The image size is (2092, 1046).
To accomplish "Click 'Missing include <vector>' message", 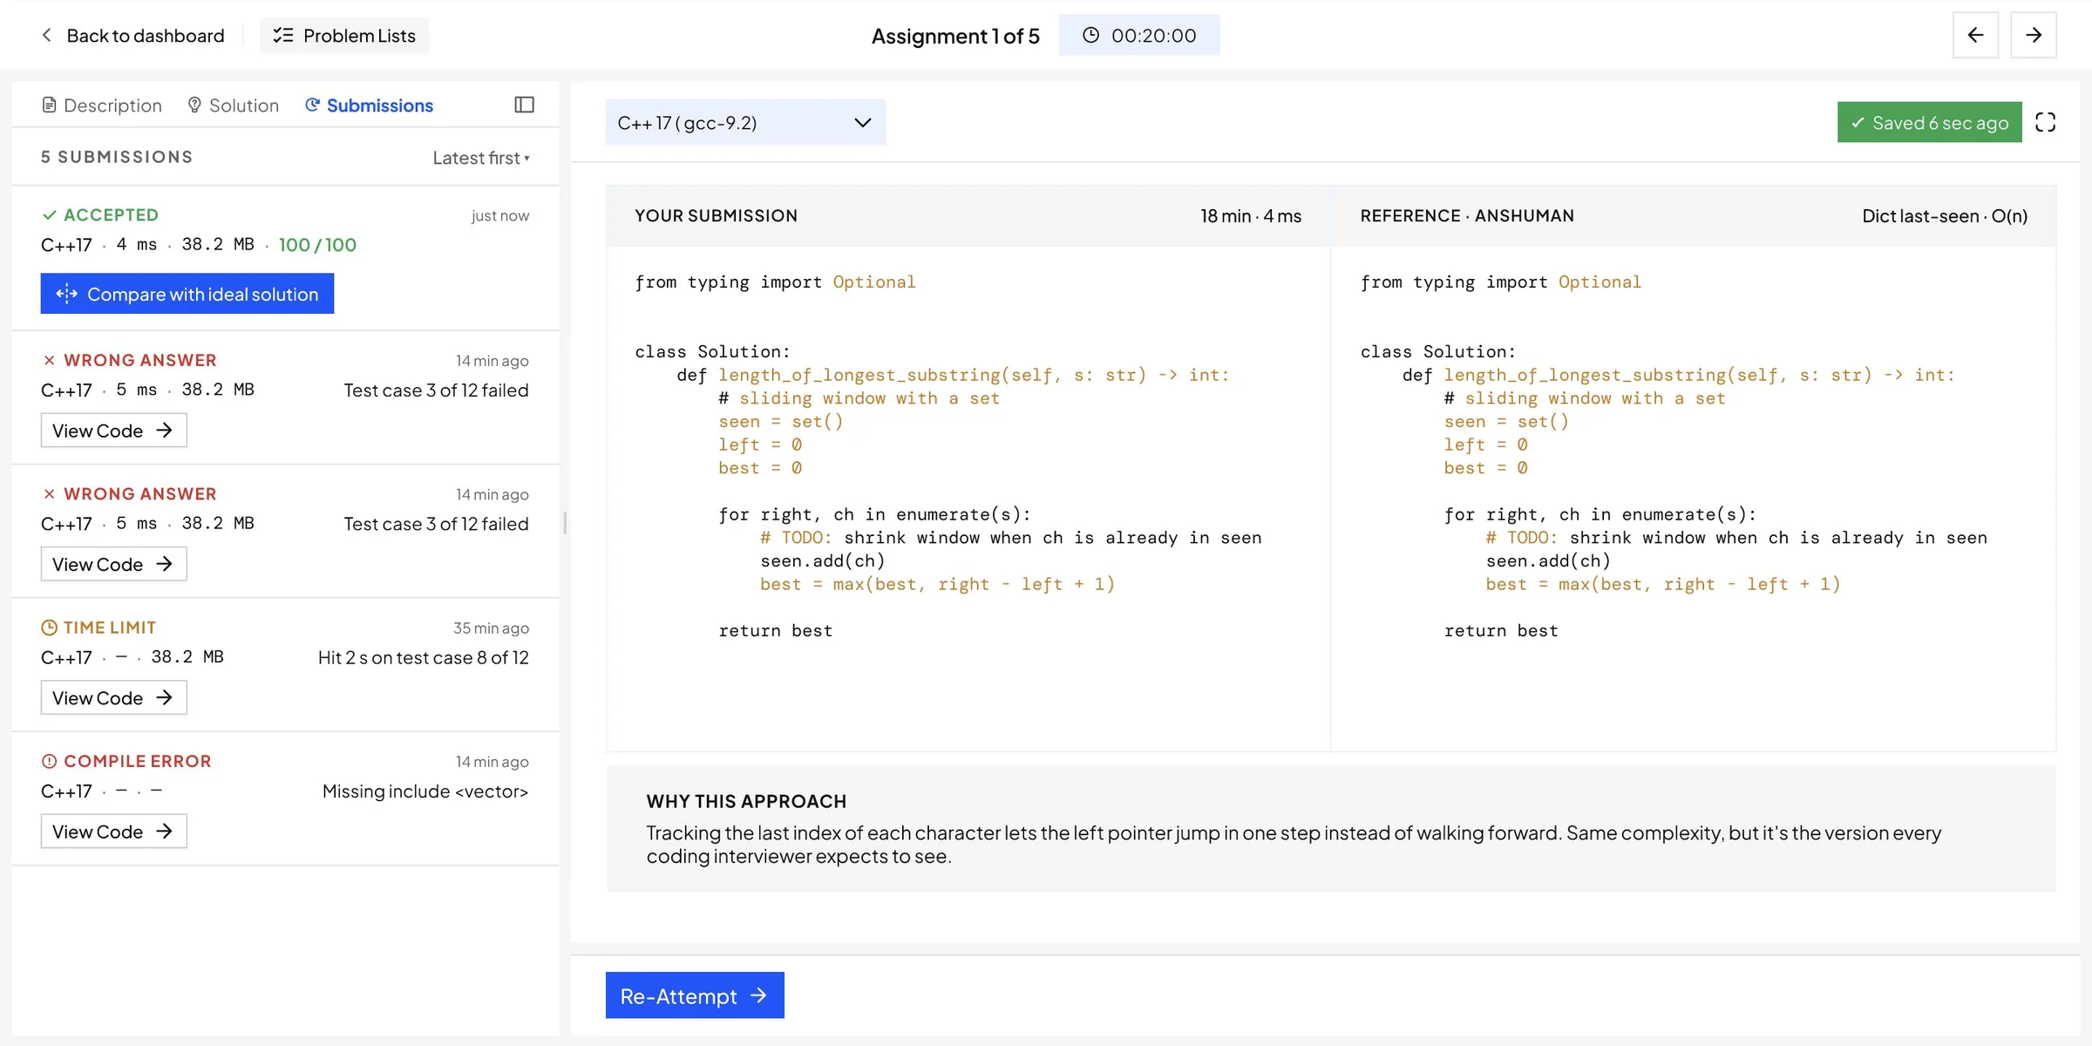I will point(425,791).
